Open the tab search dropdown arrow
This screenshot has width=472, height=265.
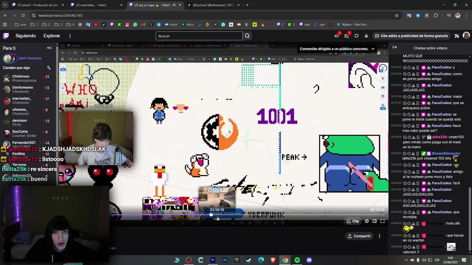click(x=4, y=5)
